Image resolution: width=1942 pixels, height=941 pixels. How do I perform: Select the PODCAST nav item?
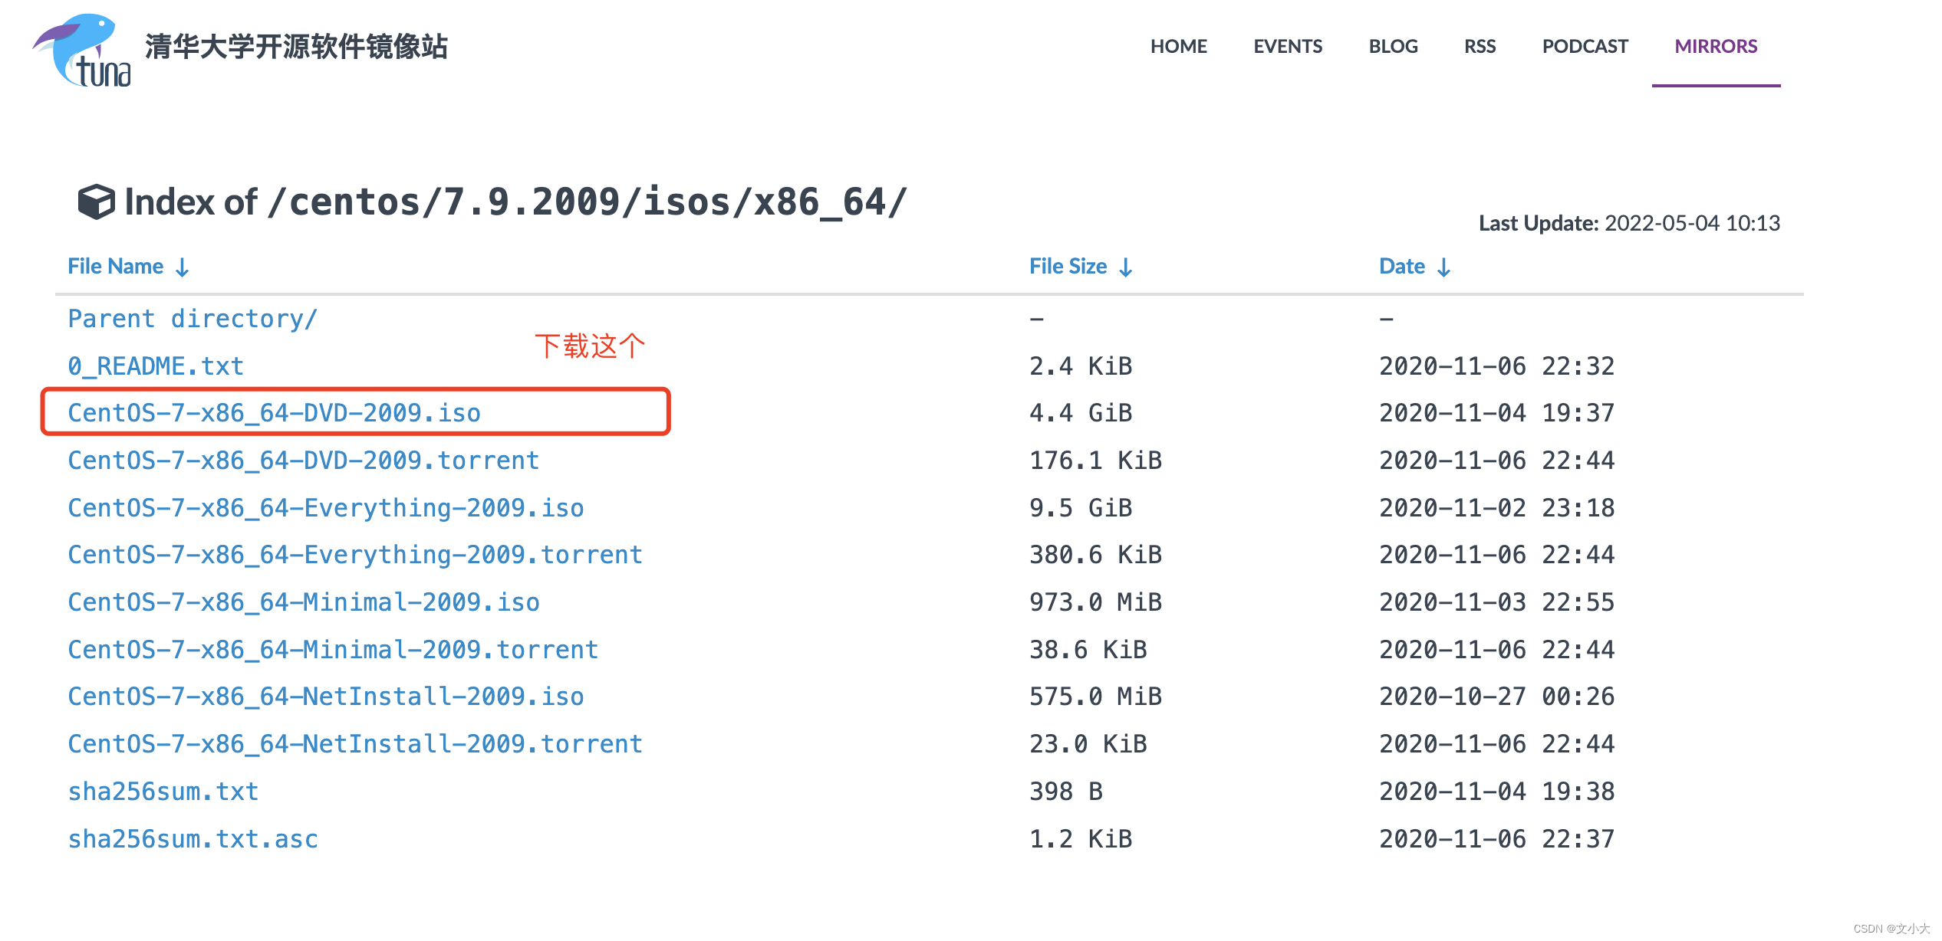(x=1585, y=46)
